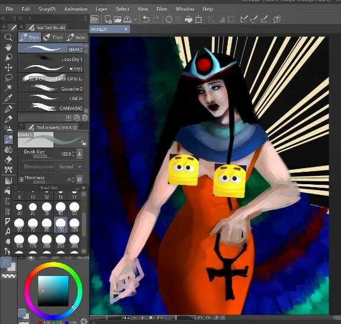Screen dimensions: 341x324
Task: Switch to the Thick paint brush group tab
Action: click(53, 37)
